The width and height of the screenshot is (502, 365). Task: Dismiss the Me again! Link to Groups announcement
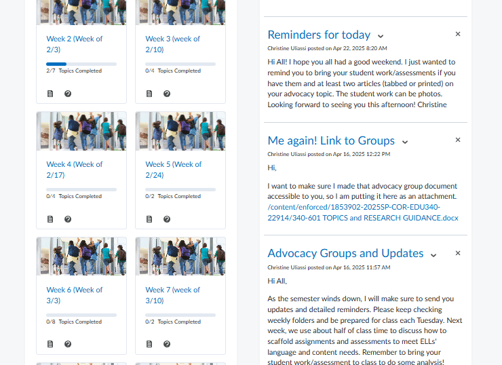click(x=458, y=140)
